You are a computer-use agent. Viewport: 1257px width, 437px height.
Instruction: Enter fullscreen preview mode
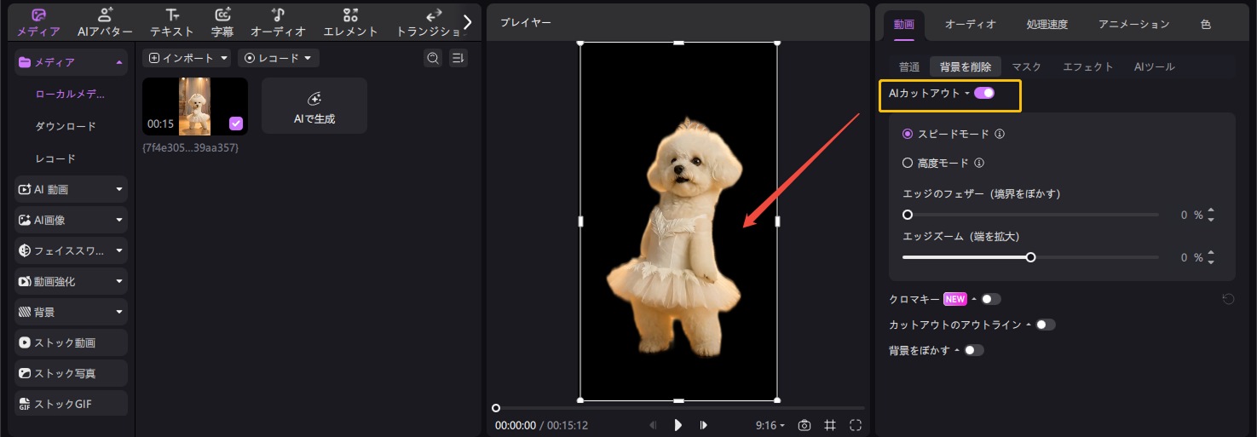[x=856, y=425]
